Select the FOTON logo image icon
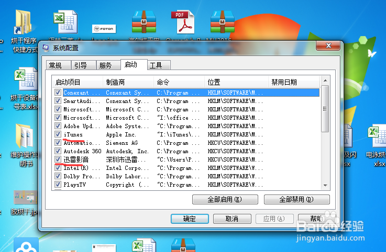Image resolution: width=386 pixels, height=252 pixels. tap(104, 29)
